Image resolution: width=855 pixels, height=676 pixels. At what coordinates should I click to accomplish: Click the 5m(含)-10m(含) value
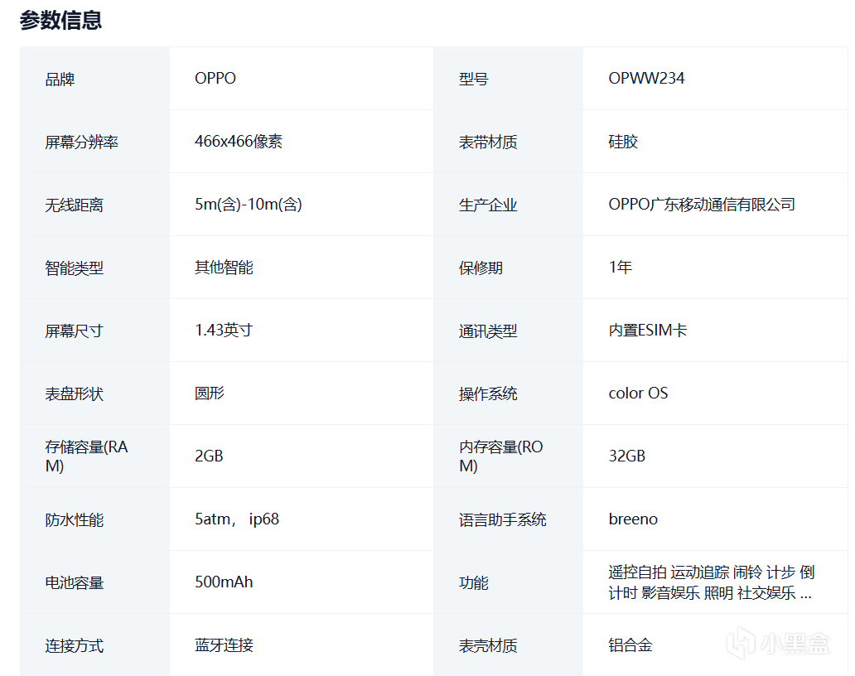[248, 205]
